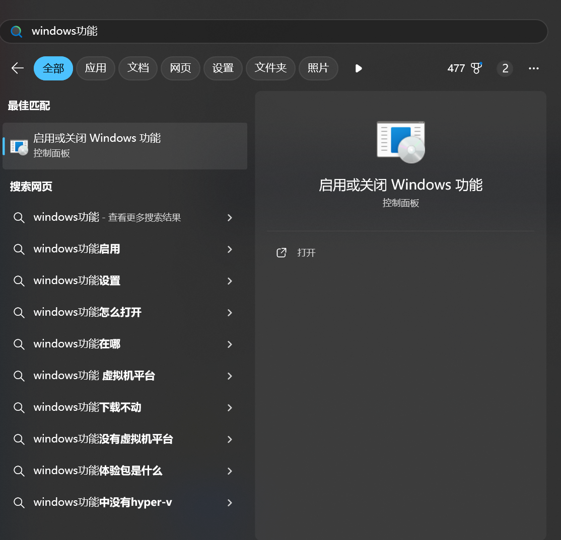Switch to the 应用 filter tab
The height and width of the screenshot is (540, 561).
point(96,68)
